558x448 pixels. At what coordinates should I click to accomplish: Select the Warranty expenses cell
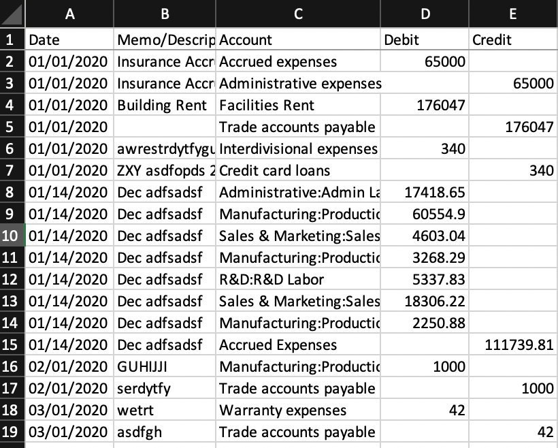tap(298, 410)
